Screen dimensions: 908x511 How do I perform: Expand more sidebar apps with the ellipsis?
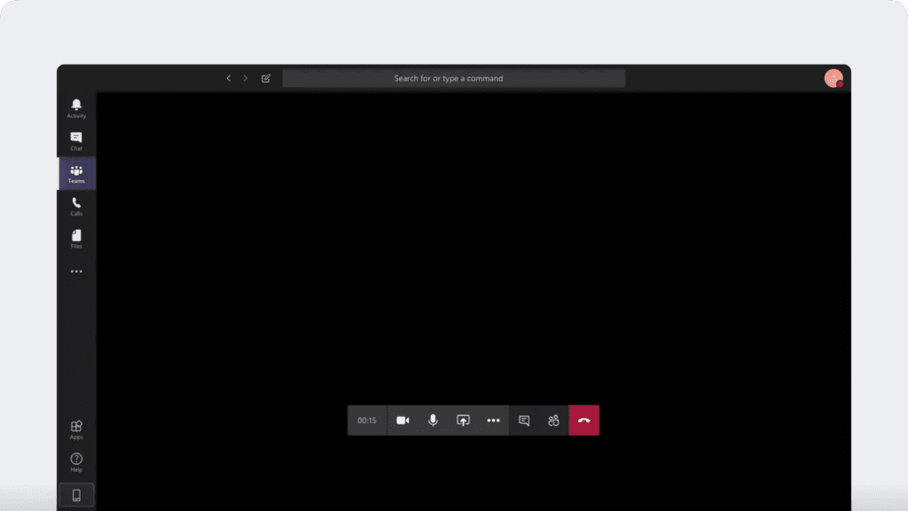(x=76, y=271)
